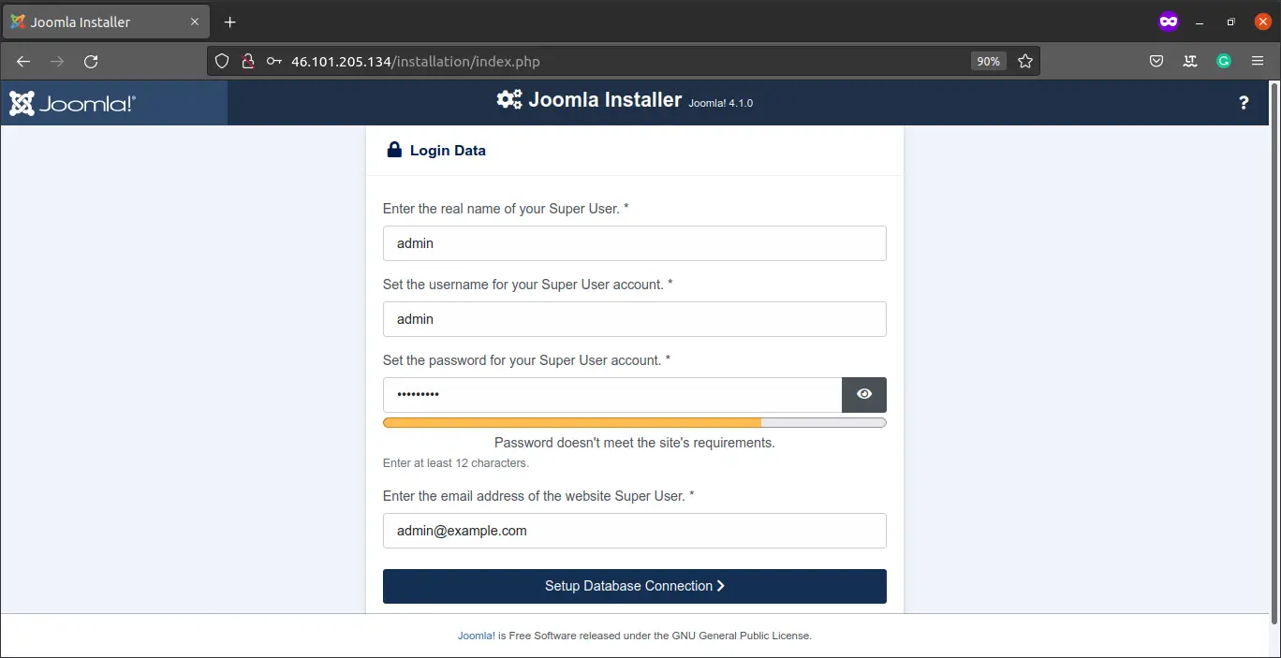Focus the Super User username field
The height and width of the screenshot is (658, 1281).
pyautogui.click(x=635, y=319)
